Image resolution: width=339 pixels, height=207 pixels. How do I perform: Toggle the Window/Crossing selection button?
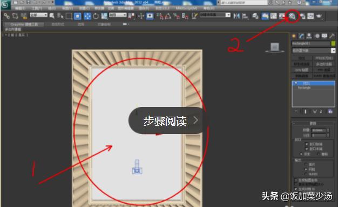click(78, 16)
